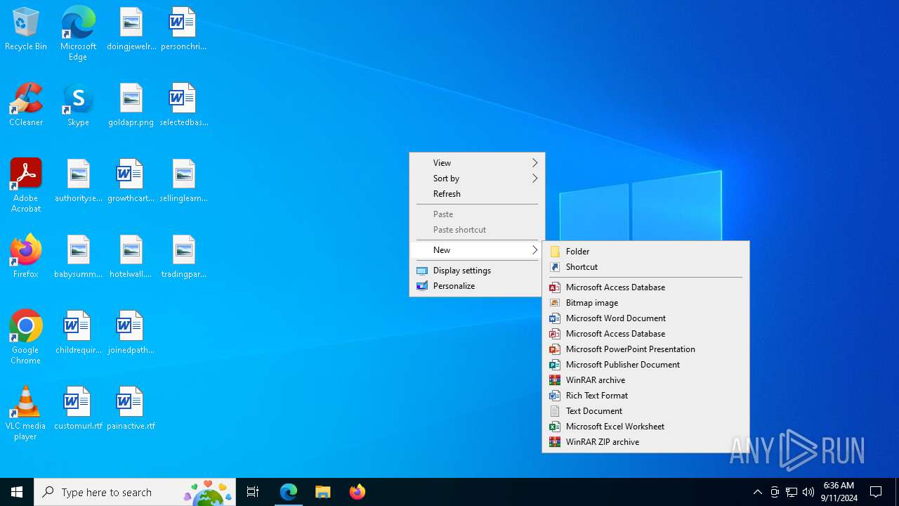Create a new Shortcut
Image resolution: width=899 pixels, height=506 pixels.
point(645,267)
